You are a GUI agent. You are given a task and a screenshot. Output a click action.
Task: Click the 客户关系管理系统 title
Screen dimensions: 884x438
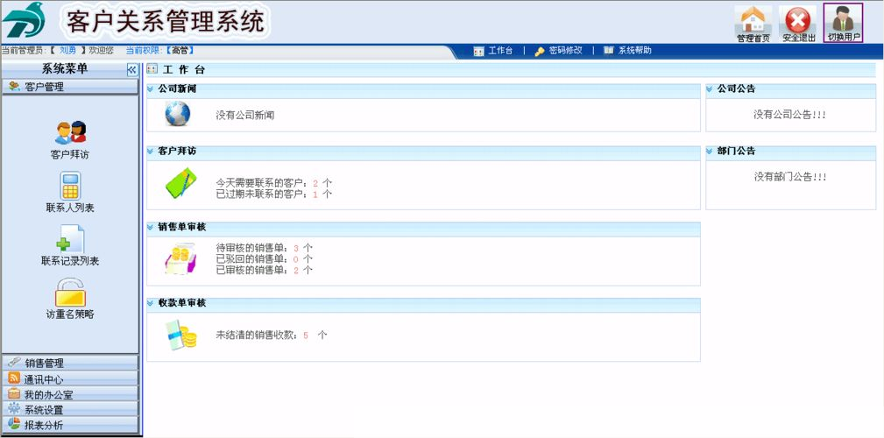point(166,23)
